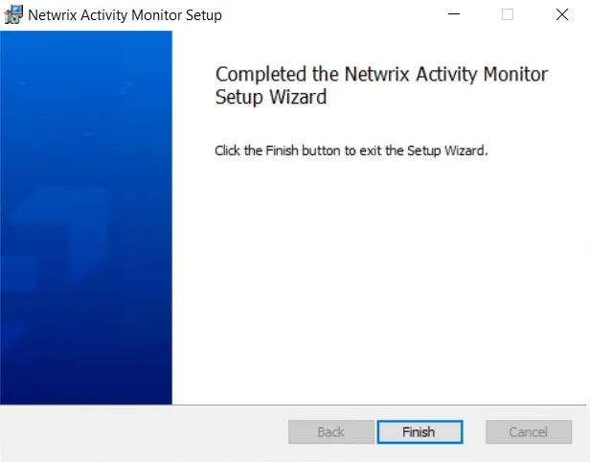This screenshot has width=590, height=462.
Task: Click the word Netwrix in the large heading
Action: (376, 74)
